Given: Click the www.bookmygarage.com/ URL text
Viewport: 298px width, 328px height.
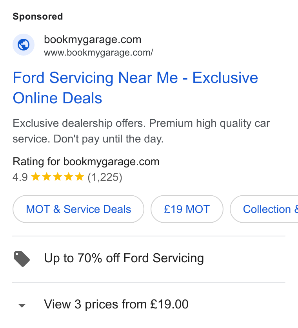Looking at the screenshot, I should pos(98,52).
